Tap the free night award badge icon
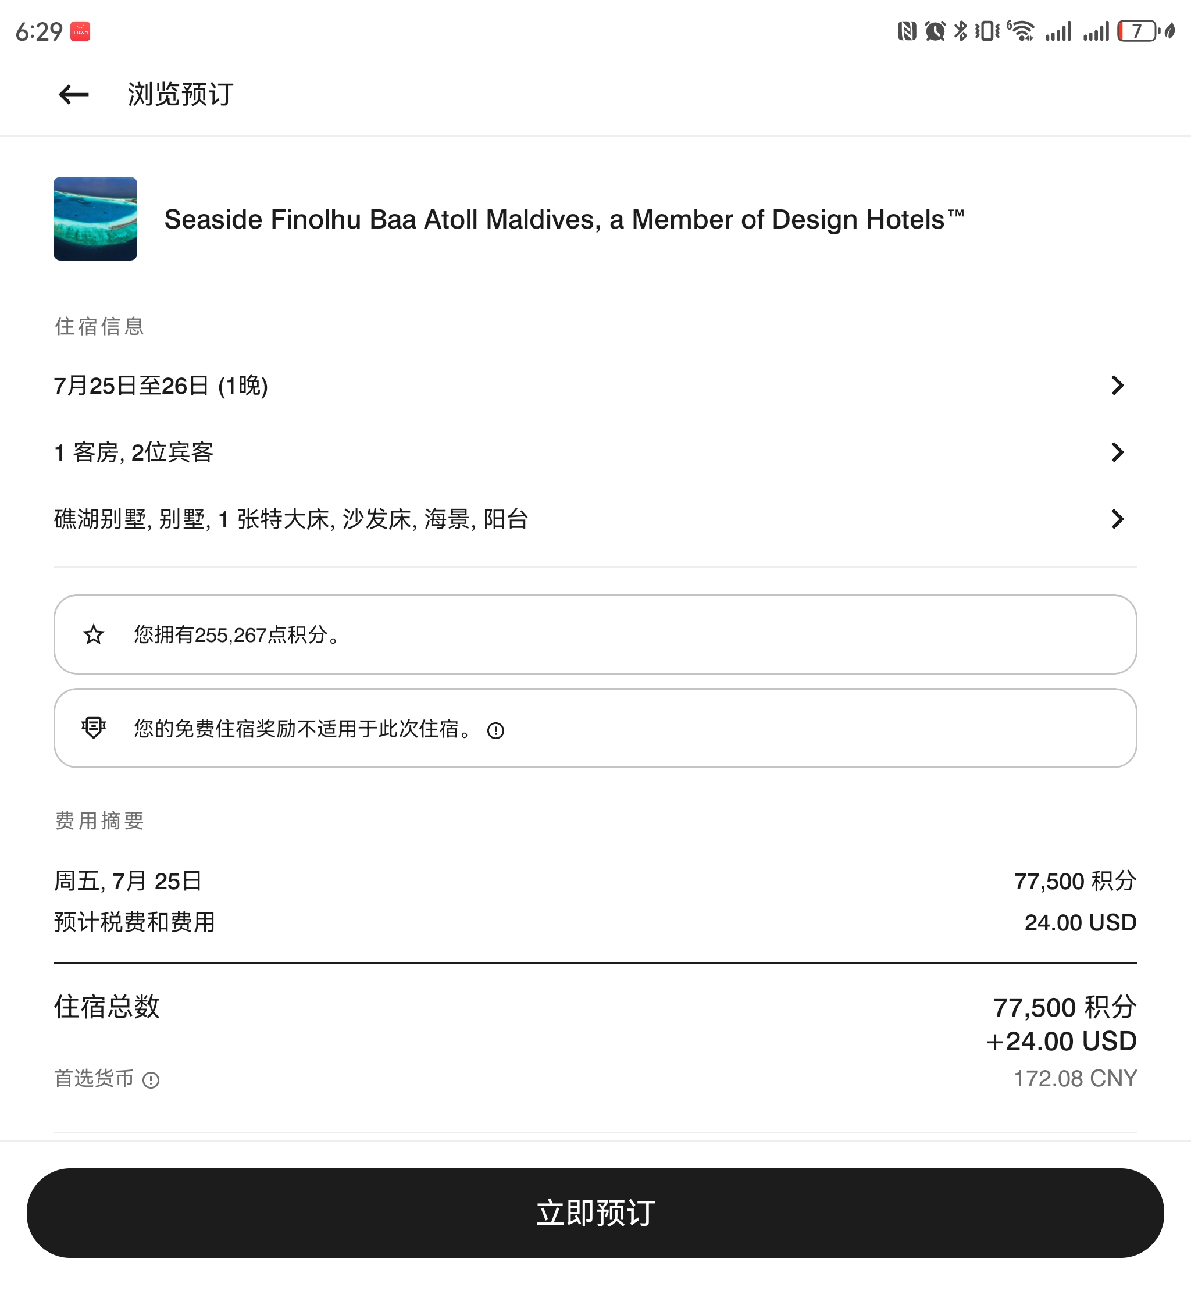The width and height of the screenshot is (1191, 1298). pos(94,728)
